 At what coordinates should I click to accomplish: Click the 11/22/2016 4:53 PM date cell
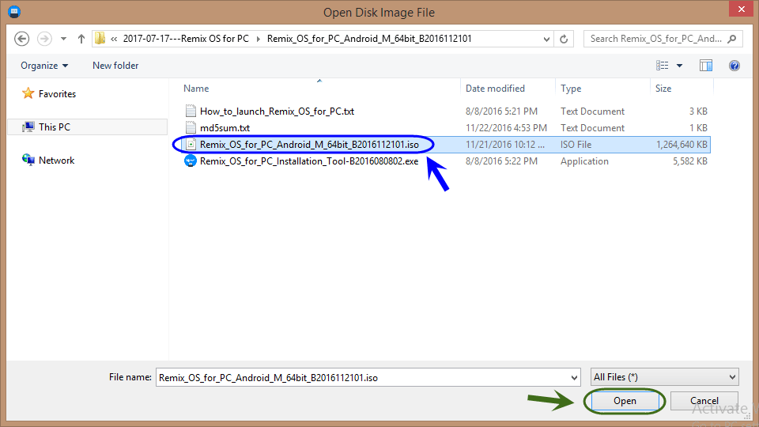[506, 128]
